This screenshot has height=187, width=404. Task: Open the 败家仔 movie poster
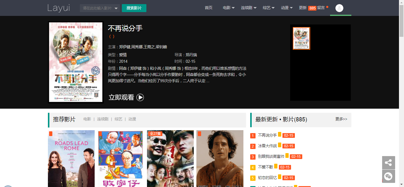click(121, 158)
